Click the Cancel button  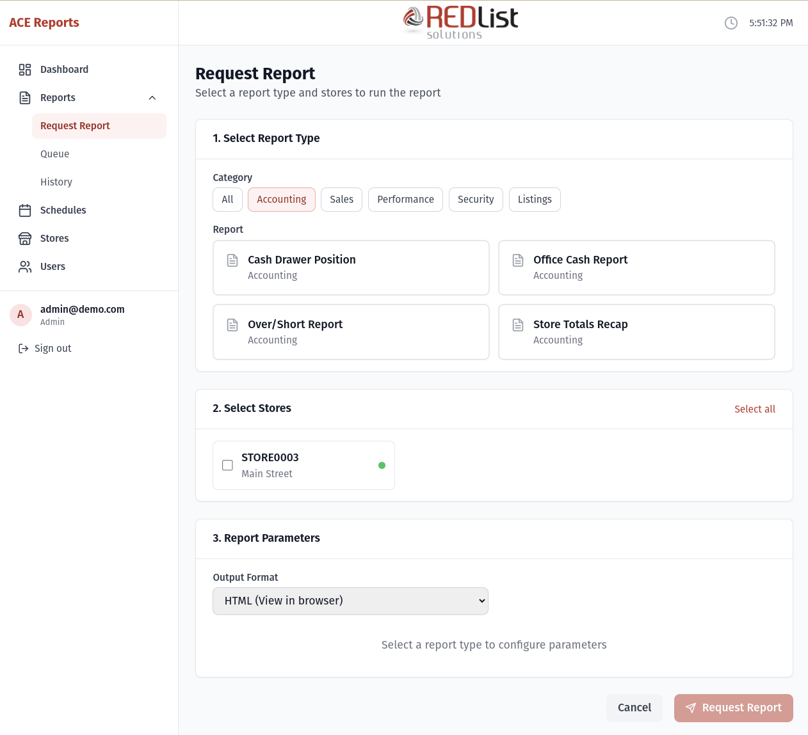[634, 707]
